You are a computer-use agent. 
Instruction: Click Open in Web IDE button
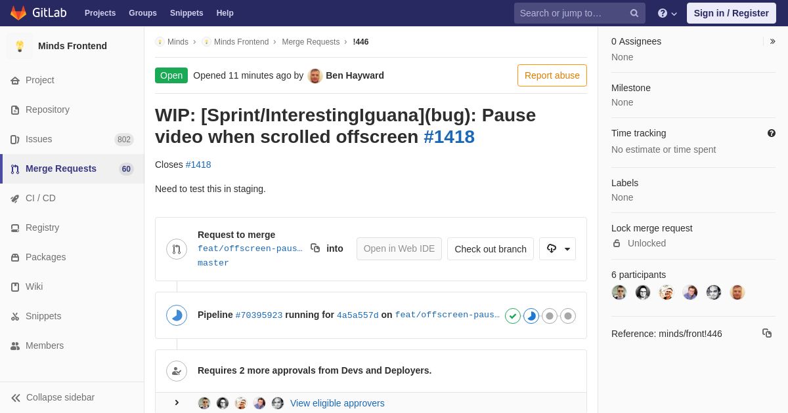click(399, 248)
